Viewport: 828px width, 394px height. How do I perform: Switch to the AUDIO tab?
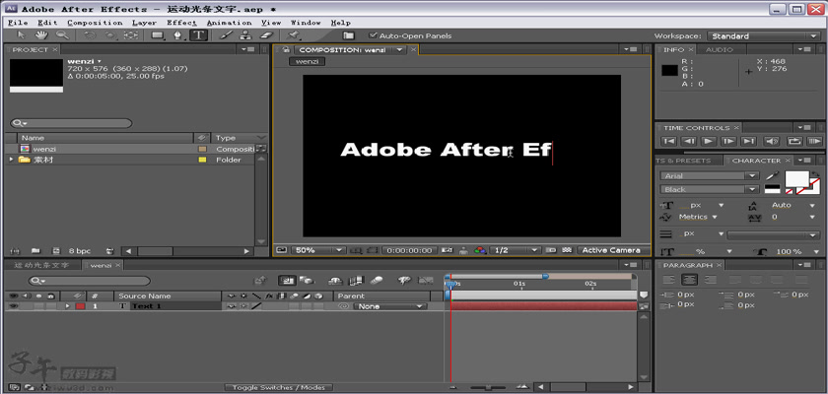[720, 49]
